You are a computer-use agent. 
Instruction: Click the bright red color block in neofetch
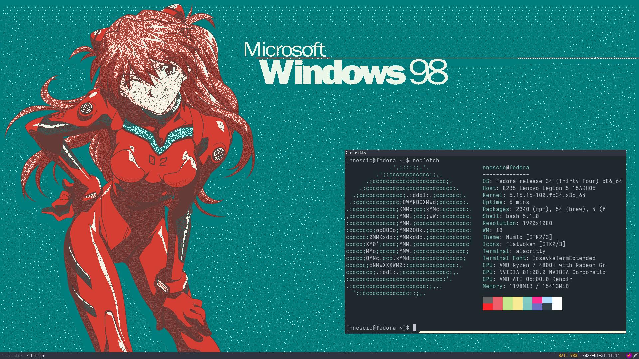click(x=488, y=307)
